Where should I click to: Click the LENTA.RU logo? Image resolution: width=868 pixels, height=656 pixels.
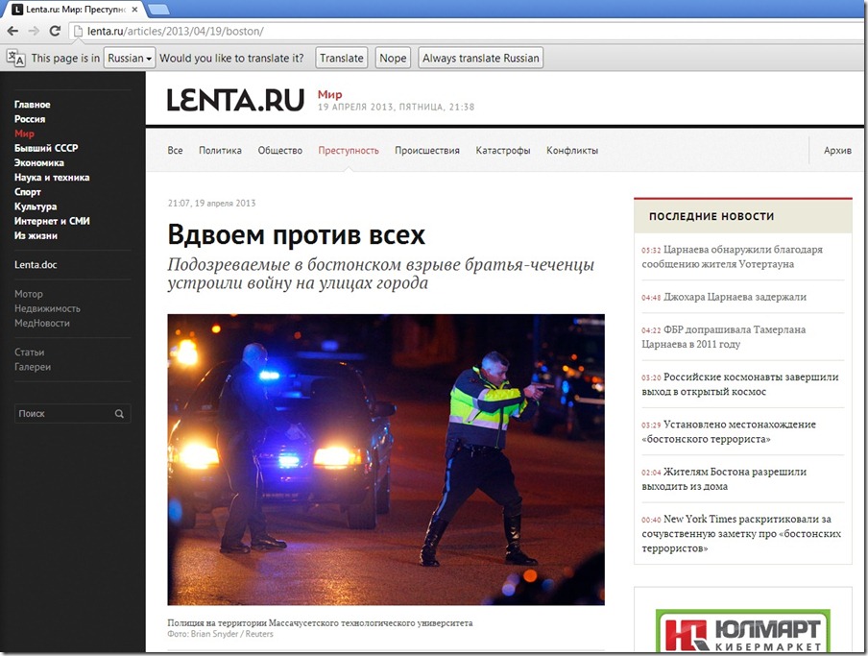coord(233,99)
